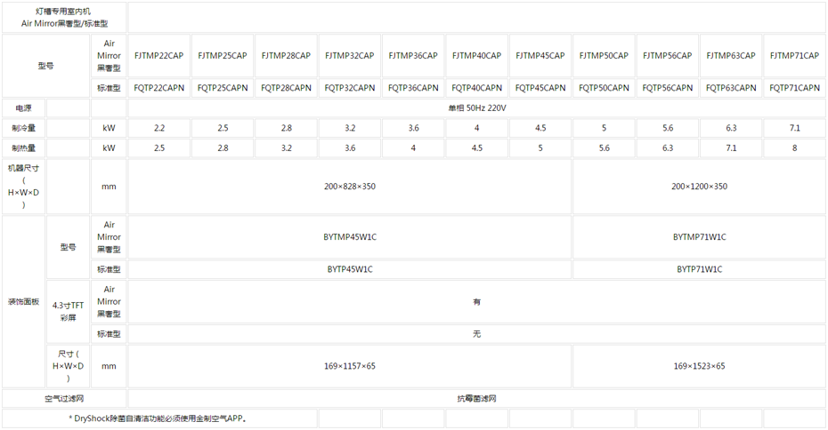828x430 pixels.
Task: Click unit size 200×1200×350
Action: click(699, 187)
